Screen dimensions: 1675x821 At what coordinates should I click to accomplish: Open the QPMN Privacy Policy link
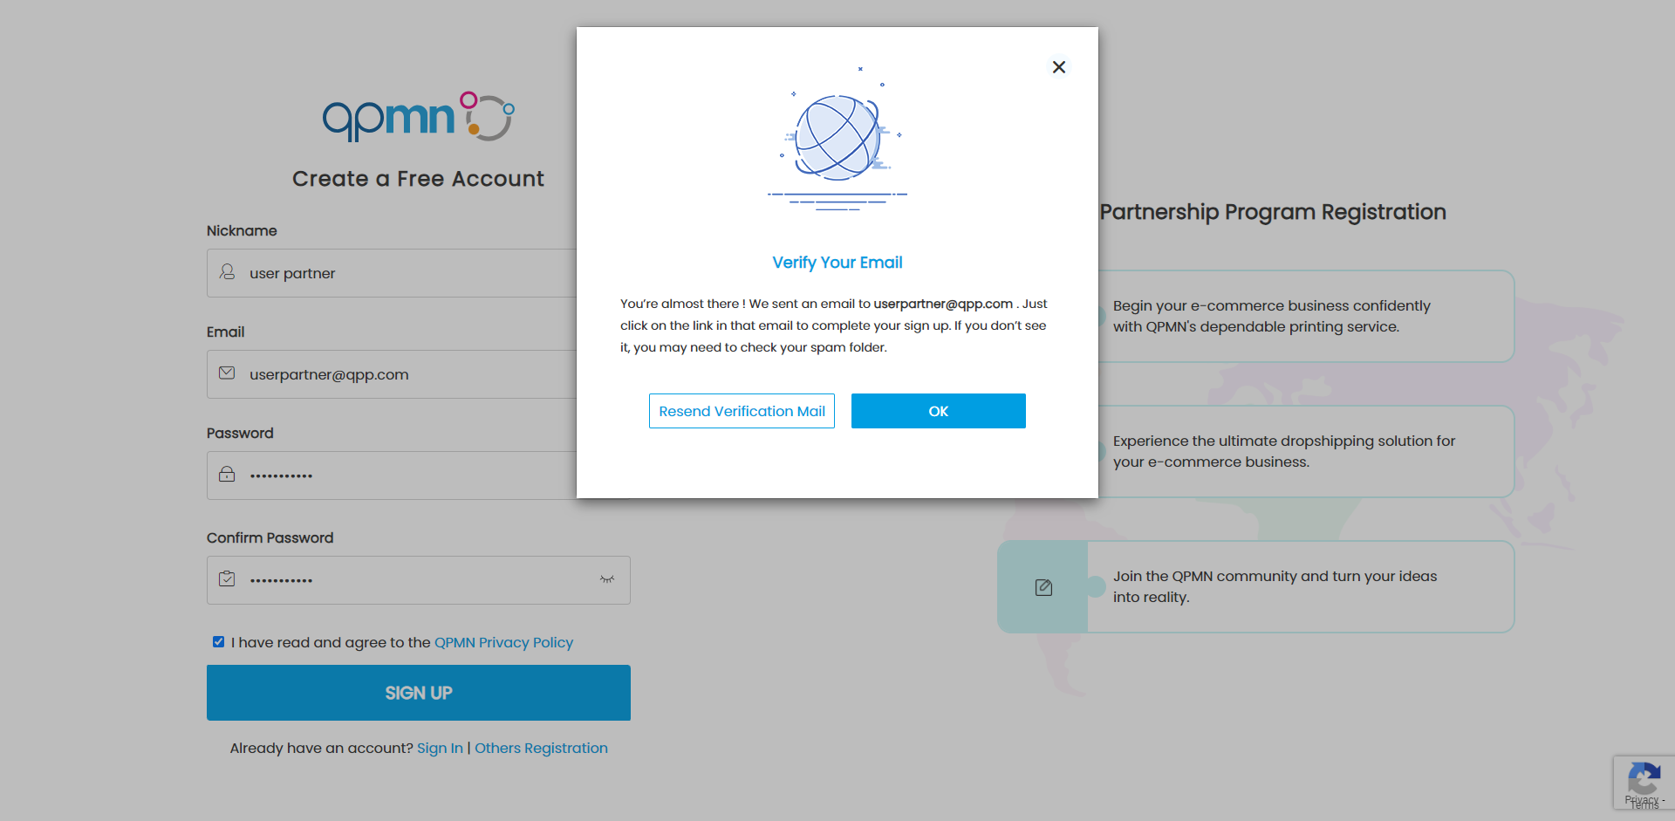click(x=503, y=642)
